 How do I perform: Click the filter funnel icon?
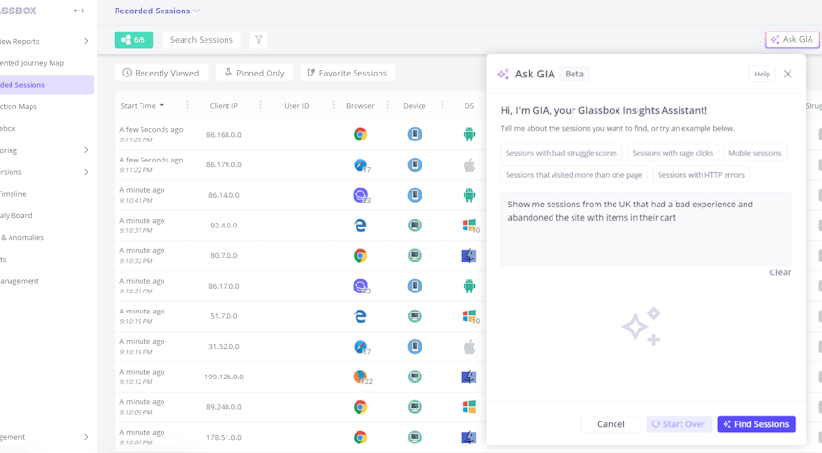click(x=258, y=40)
